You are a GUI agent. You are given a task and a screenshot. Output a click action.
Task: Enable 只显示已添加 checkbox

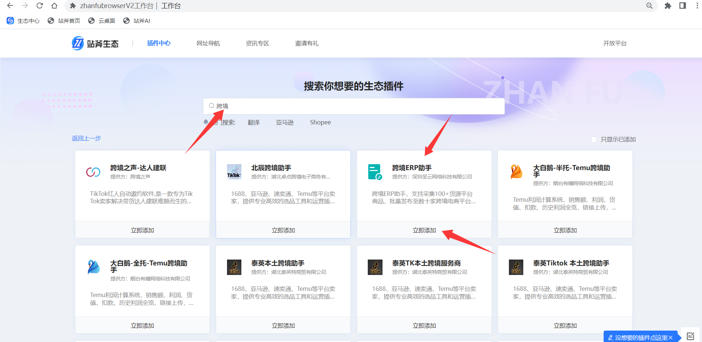(594, 139)
